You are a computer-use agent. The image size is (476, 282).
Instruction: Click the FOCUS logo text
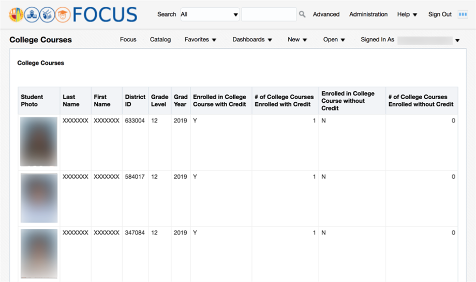[x=105, y=14]
